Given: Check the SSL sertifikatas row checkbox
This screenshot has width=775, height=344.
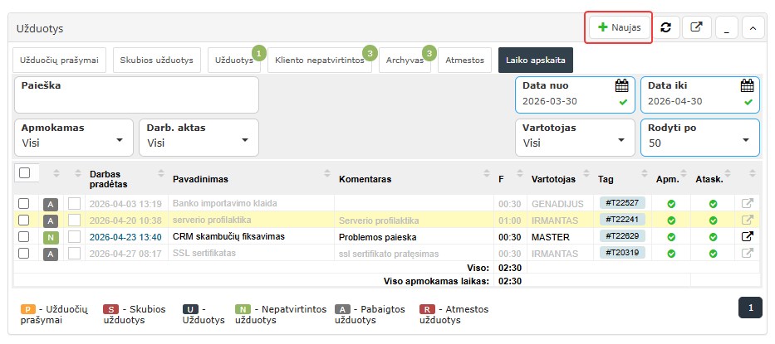Looking at the screenshot, I should (24, 254).
